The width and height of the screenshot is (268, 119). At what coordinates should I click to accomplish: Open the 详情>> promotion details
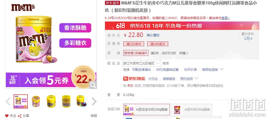pyautogui.click(x=183, y=53)
